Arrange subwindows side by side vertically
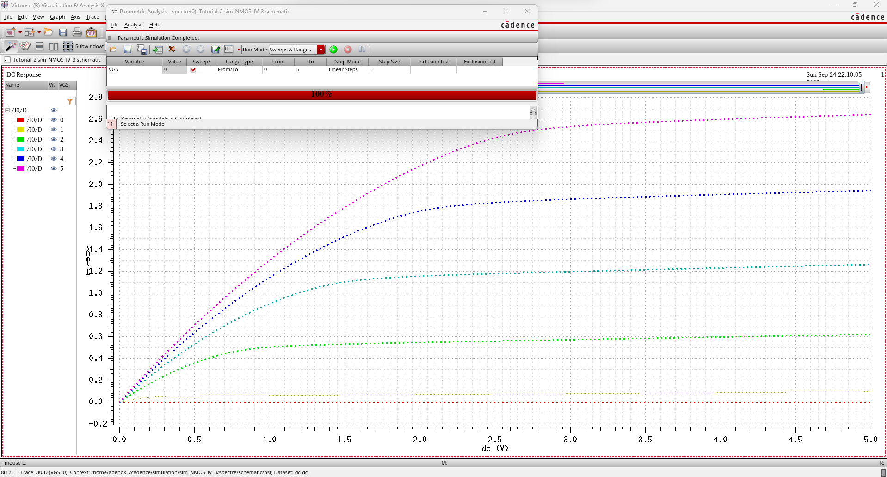Viewport: 887px width, 477px height. 54,46
